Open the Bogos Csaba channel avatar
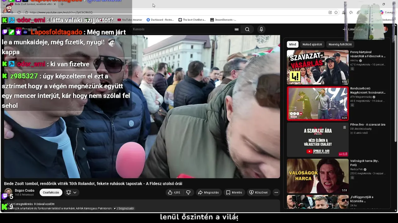Screen dimensions: 398x223 (8, 192)
